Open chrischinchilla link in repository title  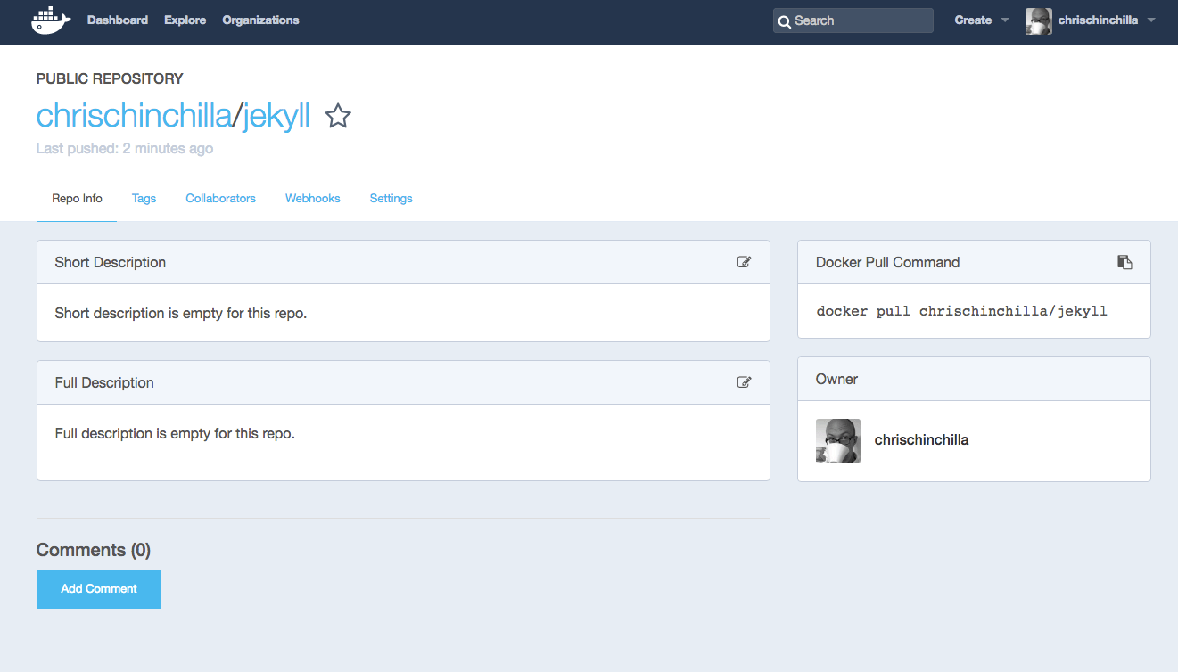[x=134, y=116]
